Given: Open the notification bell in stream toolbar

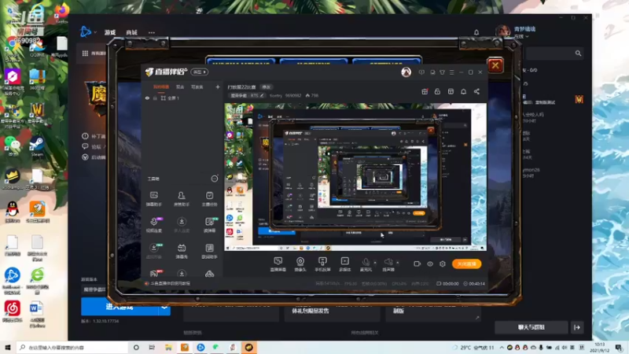Looking at the screenshot, I should [463, 91].
